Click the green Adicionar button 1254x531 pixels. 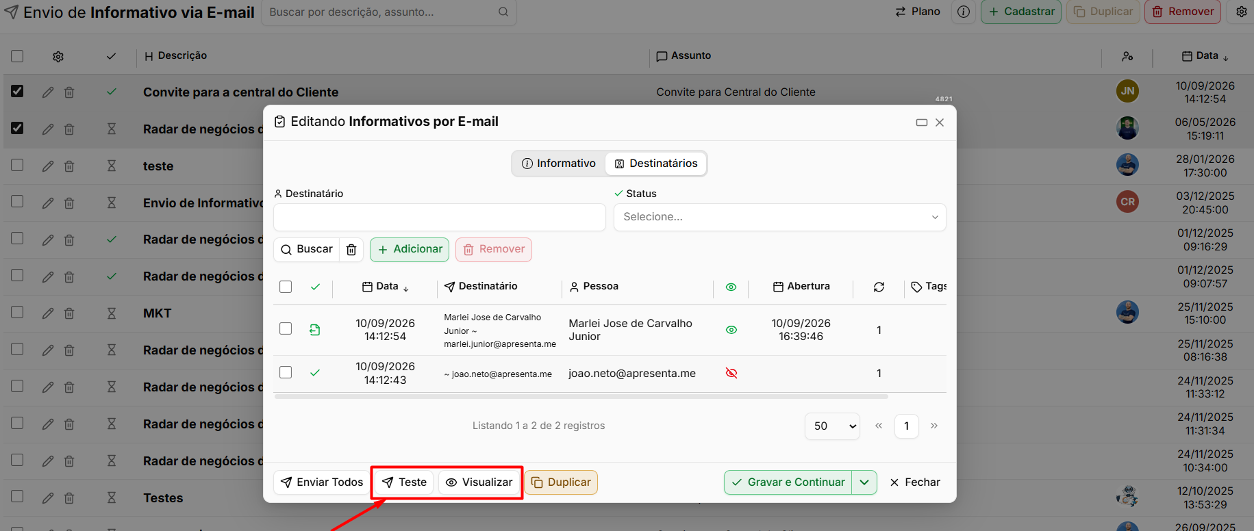tap(410, 250)
